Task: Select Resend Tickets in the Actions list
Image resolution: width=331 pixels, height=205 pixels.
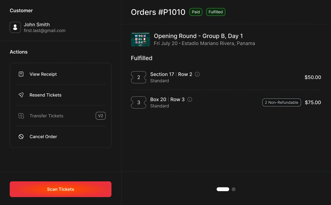Action: (61, 95)
